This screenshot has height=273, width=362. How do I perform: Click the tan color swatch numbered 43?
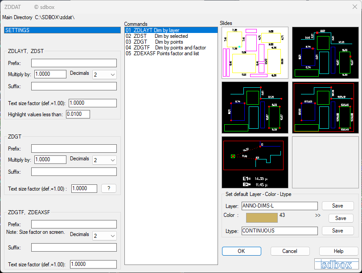pyautogui.click(x=262, y=218)
